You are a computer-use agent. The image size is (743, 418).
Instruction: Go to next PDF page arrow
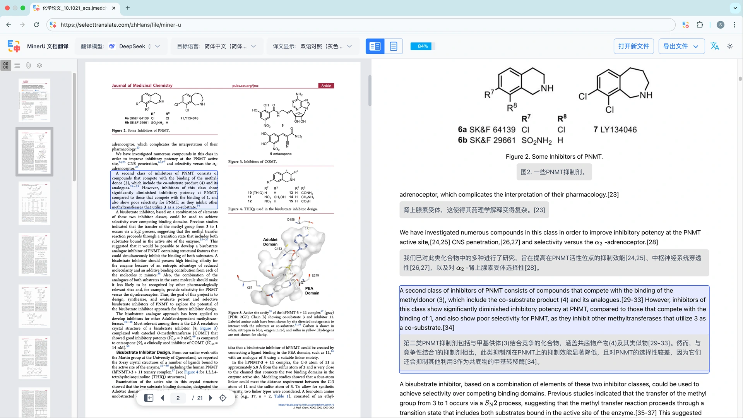211,398
